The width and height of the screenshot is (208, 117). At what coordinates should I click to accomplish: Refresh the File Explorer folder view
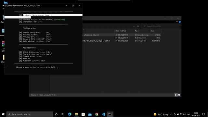point(138,26)
